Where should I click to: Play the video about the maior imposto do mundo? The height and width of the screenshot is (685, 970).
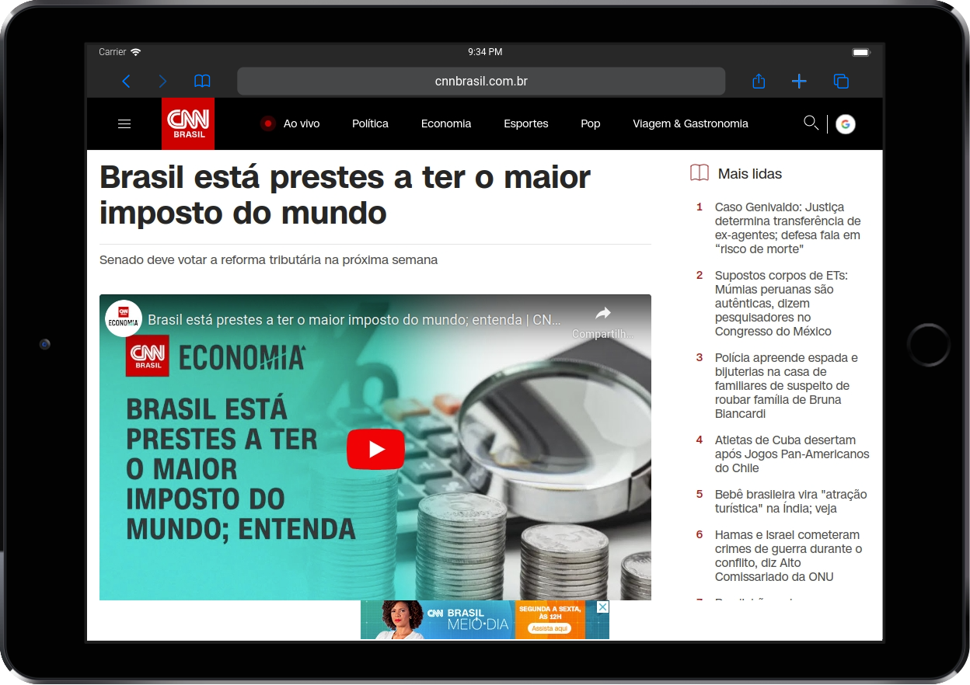(x=375, y=449)
